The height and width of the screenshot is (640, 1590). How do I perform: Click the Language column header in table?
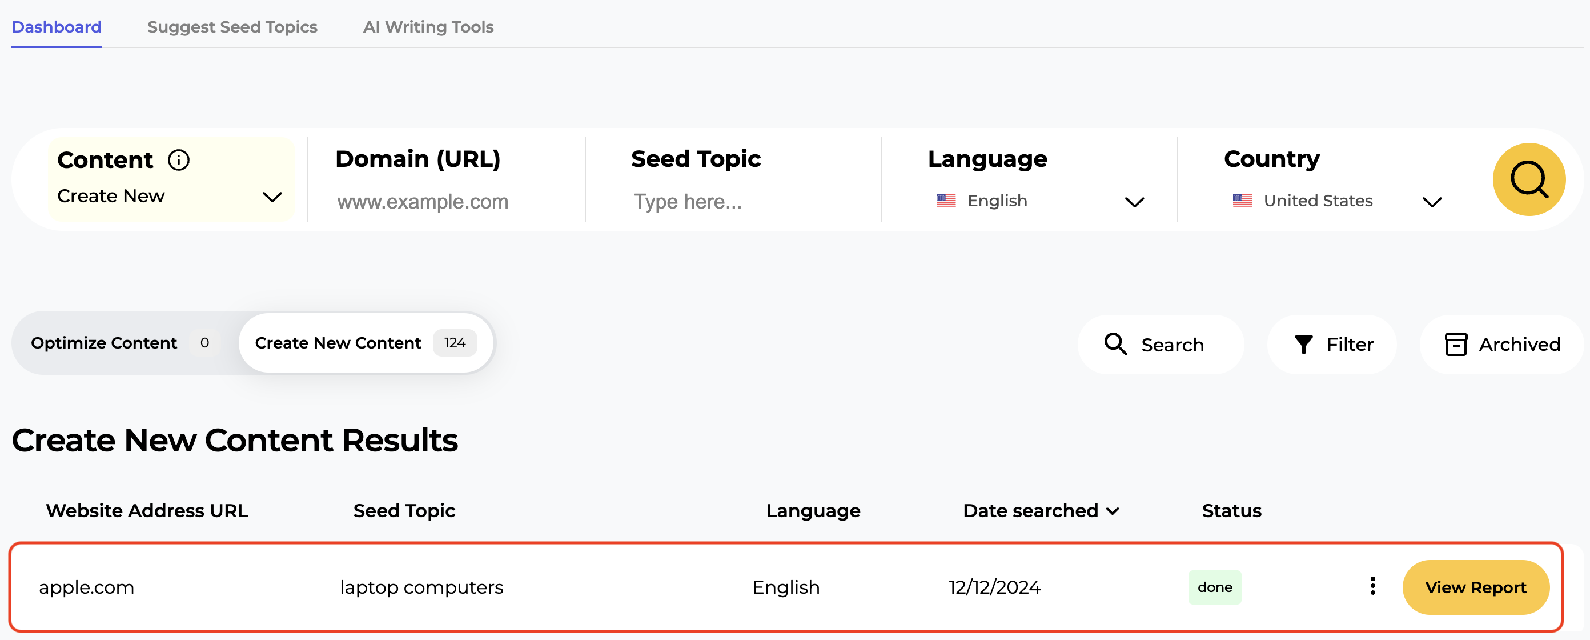click(813, 511)
